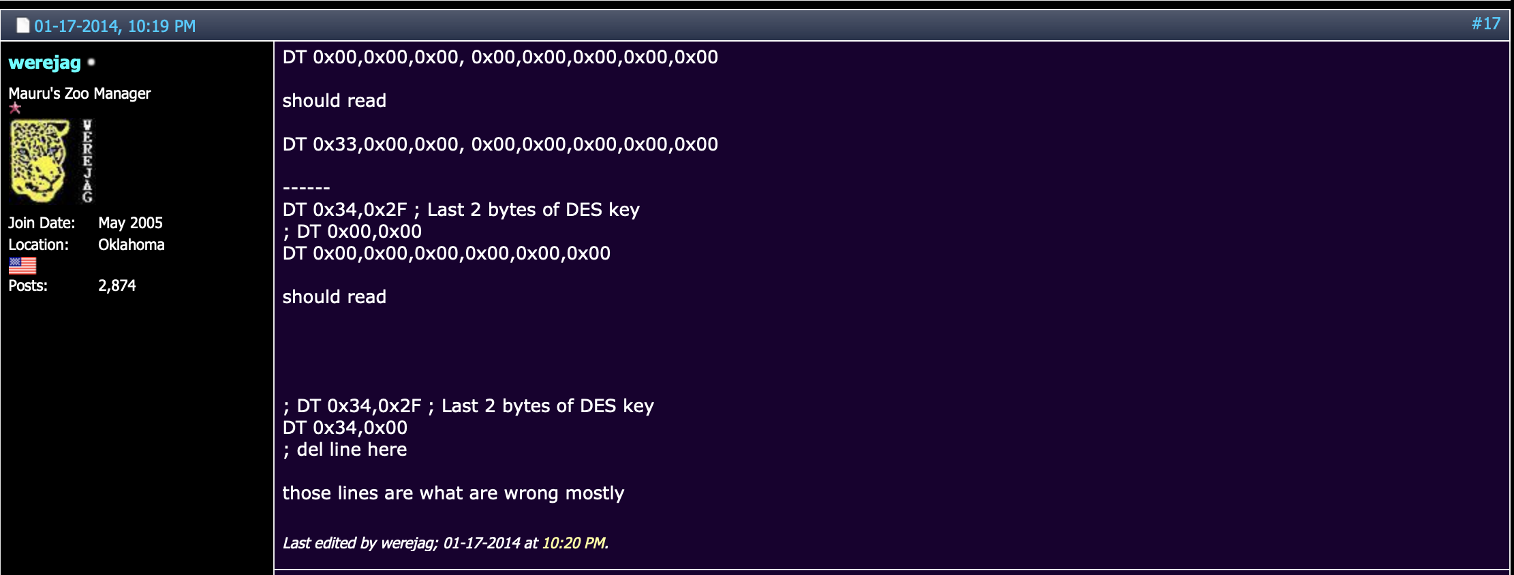The image size is (1514, 575).
Task: Click the Oklahoma location value
Action: [132, 245]
